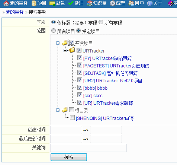Open the 我的事务 breadcrumb link
Image resolution: width=177 pixels, height=165 pixels.
tap(15, 12)
